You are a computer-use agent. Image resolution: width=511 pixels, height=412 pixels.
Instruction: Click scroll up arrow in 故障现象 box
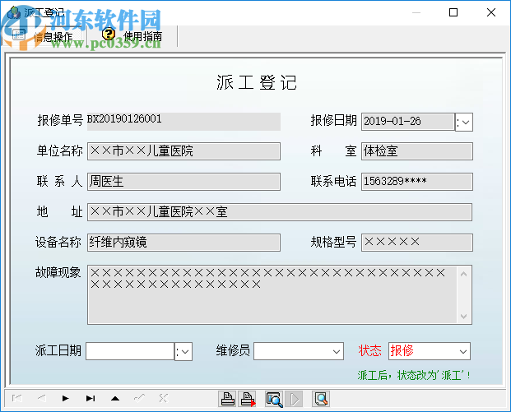[464, 274]
